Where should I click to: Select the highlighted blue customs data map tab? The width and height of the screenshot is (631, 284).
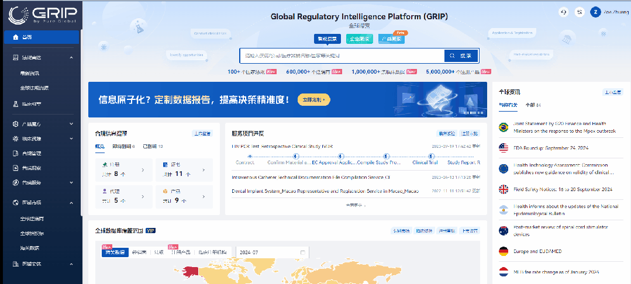(x=115, y=252)
